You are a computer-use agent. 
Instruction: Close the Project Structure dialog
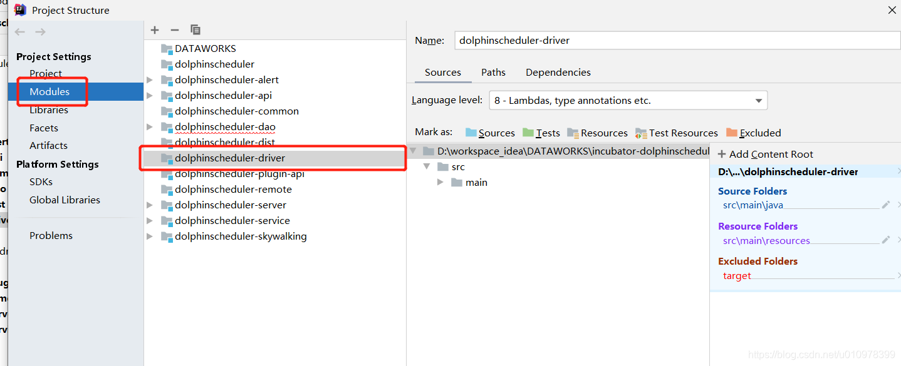click(892, 10)
